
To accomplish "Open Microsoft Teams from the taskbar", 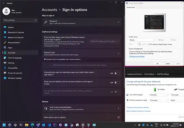I will (x=38, y=125).
